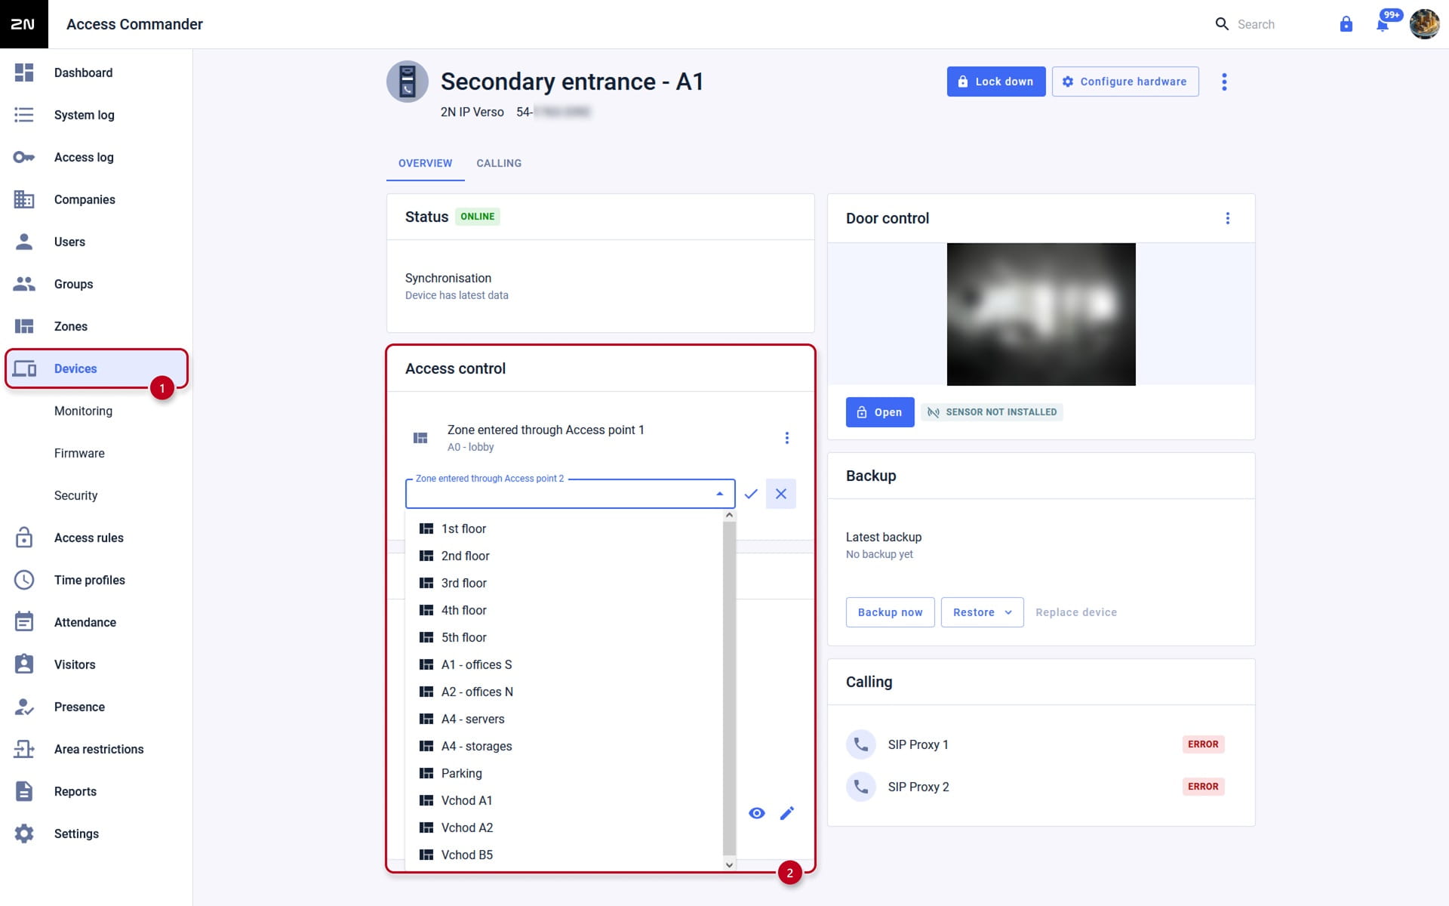Image resolution: width=1449 pixels, height=906 pixels.
Task: Click the Lock down button
Action: (996, 82)
